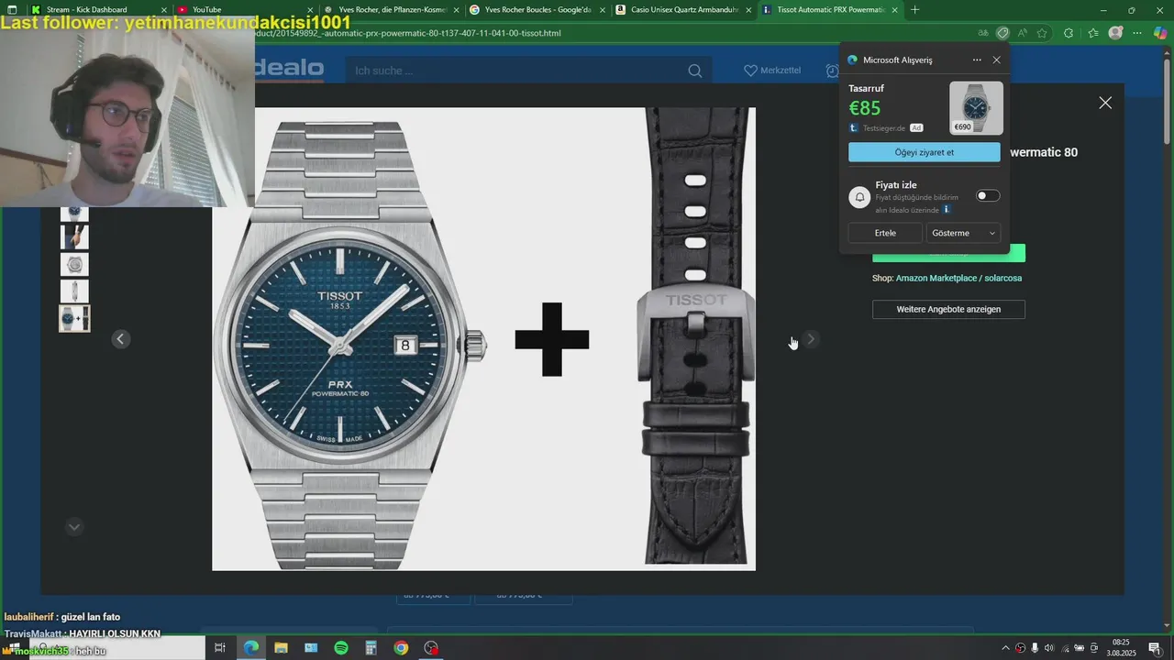This screenshot has height=660, width=1174.
Task: Open Calculator from the taskbar
Action: click(371, 648)
